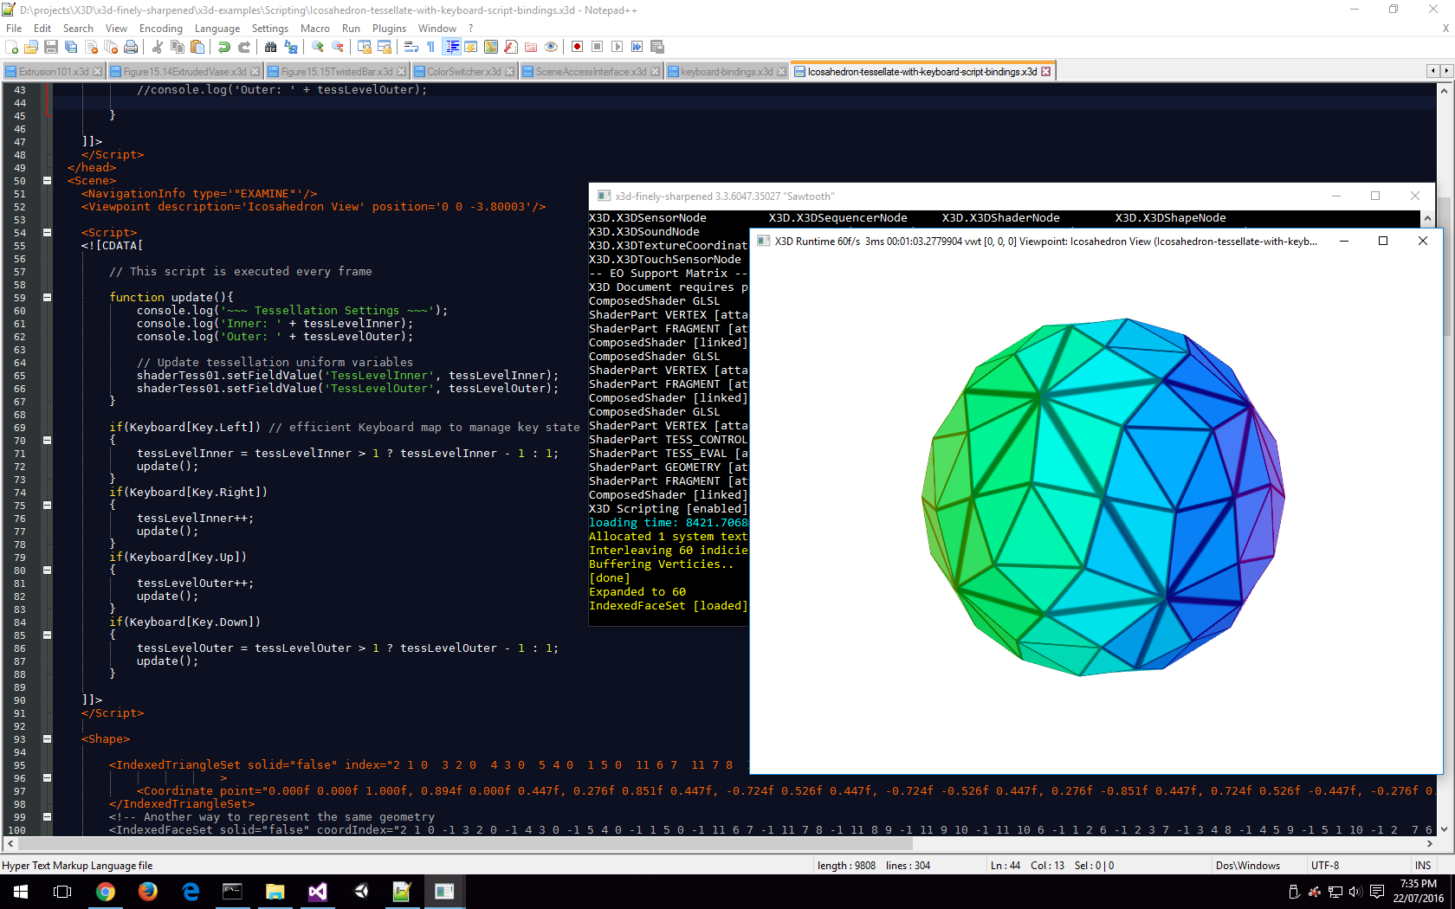Open the File menu

14,29
